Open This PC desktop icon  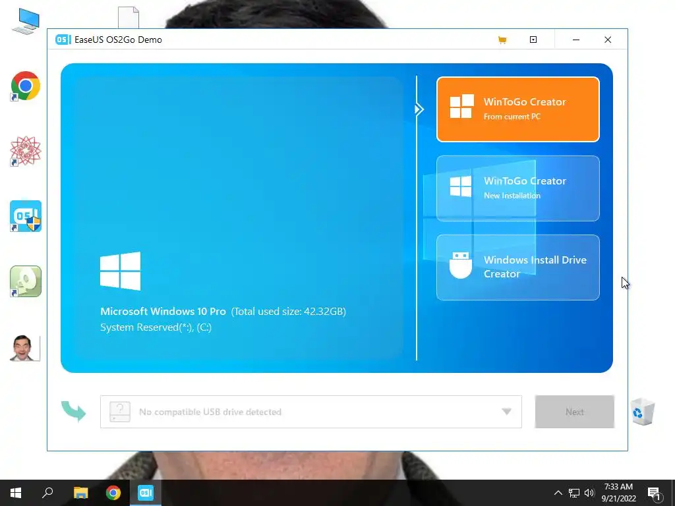(26, 20)
